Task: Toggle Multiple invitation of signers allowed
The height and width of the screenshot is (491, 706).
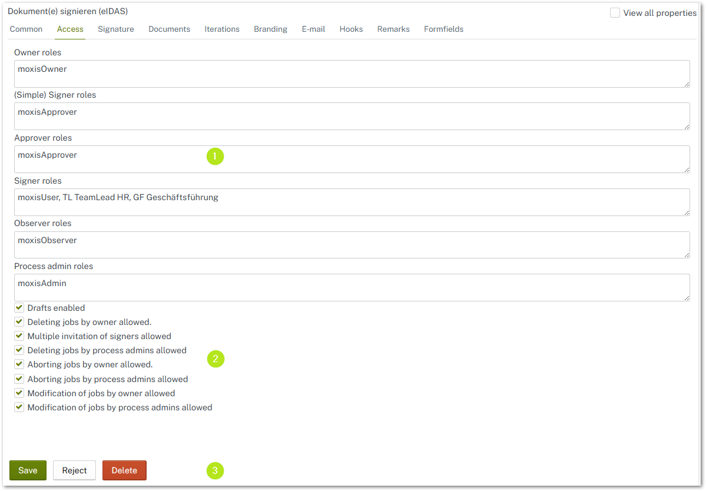Action: [x=19, y=336]
